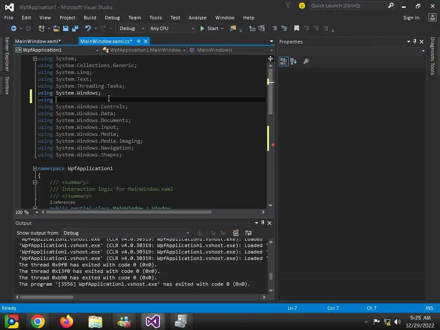The height and width of the screenshot is (330, 440).
Task: Open the MainWindow() member dropdown
Action: pyautogui.click(x=231, y=50)
